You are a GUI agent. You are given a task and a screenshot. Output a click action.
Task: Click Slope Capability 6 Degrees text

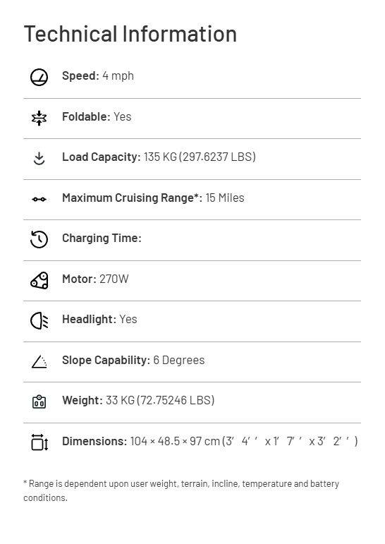[x=133, y=360]
